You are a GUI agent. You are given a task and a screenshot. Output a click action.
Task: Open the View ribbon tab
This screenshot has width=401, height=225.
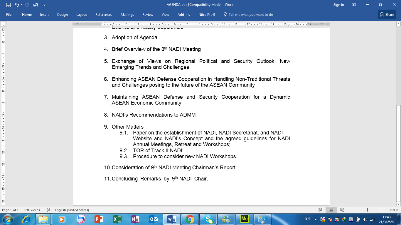(165, 15)
